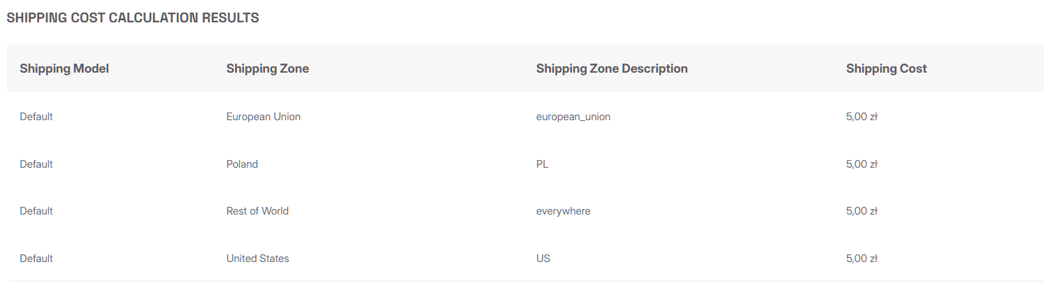
Task: Click Default model in European Union row
Action: (x=36, y=117)
